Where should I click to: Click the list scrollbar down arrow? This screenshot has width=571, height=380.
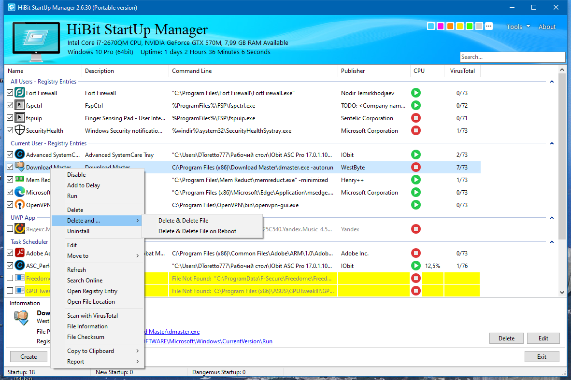[562, 292]
